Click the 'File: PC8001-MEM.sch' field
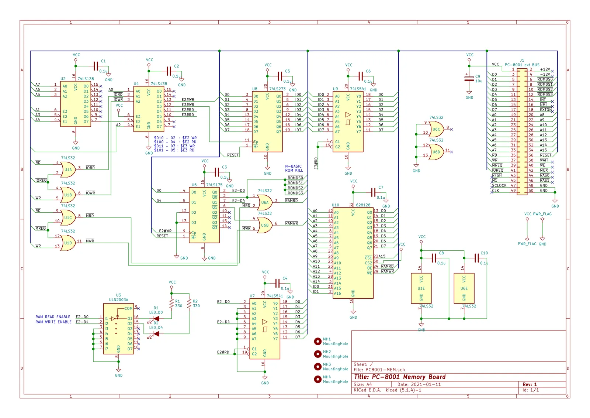This screenshot has height=418, width=590. pos(379,370)
